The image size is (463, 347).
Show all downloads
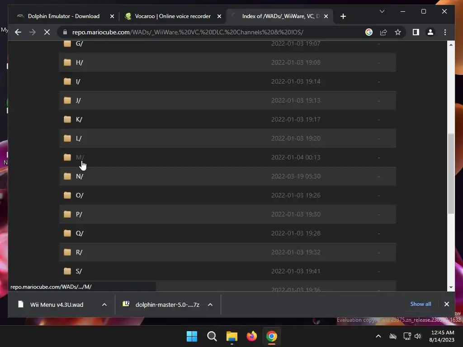(x=420, y=304)
